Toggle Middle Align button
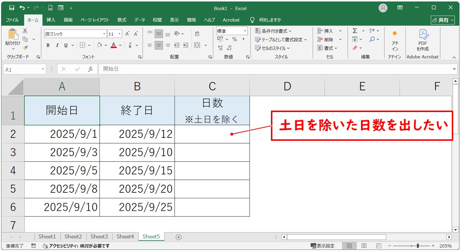 coord(159,34)
